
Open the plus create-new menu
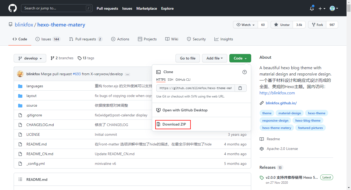(x=322, y=8)
